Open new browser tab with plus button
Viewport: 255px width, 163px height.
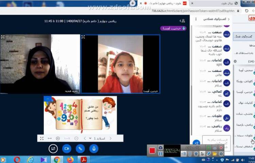click(x=133, y=3)
